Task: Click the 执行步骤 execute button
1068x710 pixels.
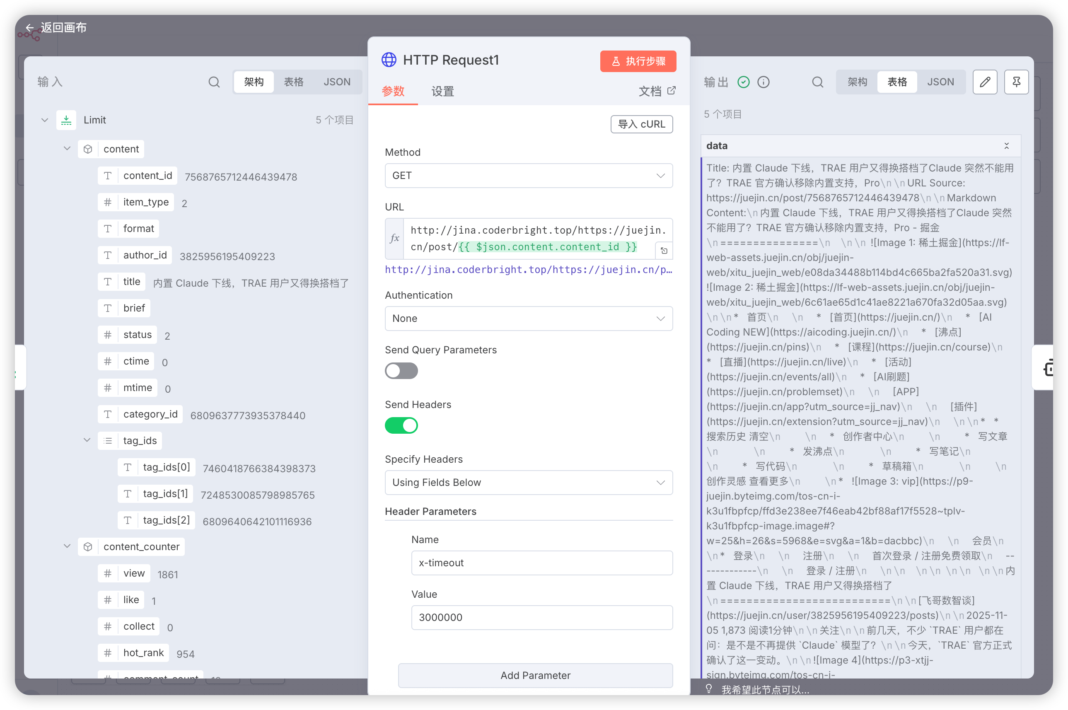Action: 638,61
